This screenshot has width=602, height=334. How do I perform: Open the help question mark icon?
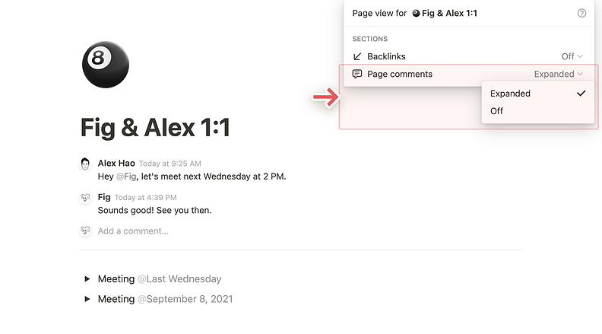(x=581, y=13)
